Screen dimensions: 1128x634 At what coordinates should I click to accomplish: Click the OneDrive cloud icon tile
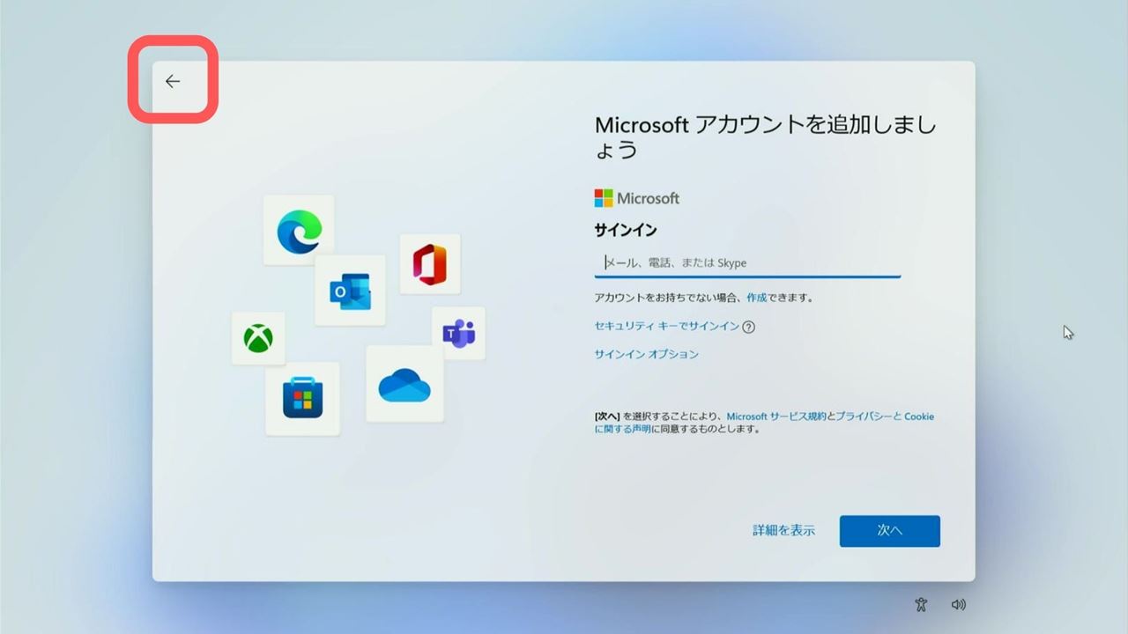(404, 384)
